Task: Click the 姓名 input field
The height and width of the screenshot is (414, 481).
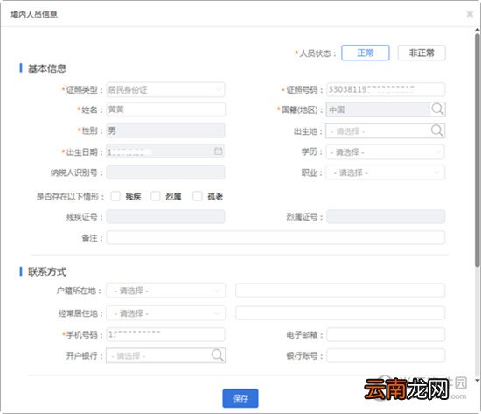Action: point(165,109)
